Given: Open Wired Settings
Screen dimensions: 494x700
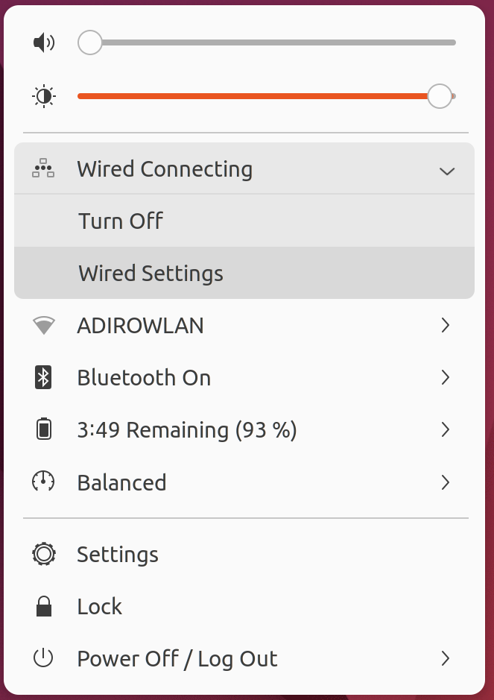Looking at the screenshot, I should pyautogui.click(x=150, y=273).
